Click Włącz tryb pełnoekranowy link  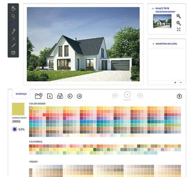pyautogui.click(x=165, y=10)
